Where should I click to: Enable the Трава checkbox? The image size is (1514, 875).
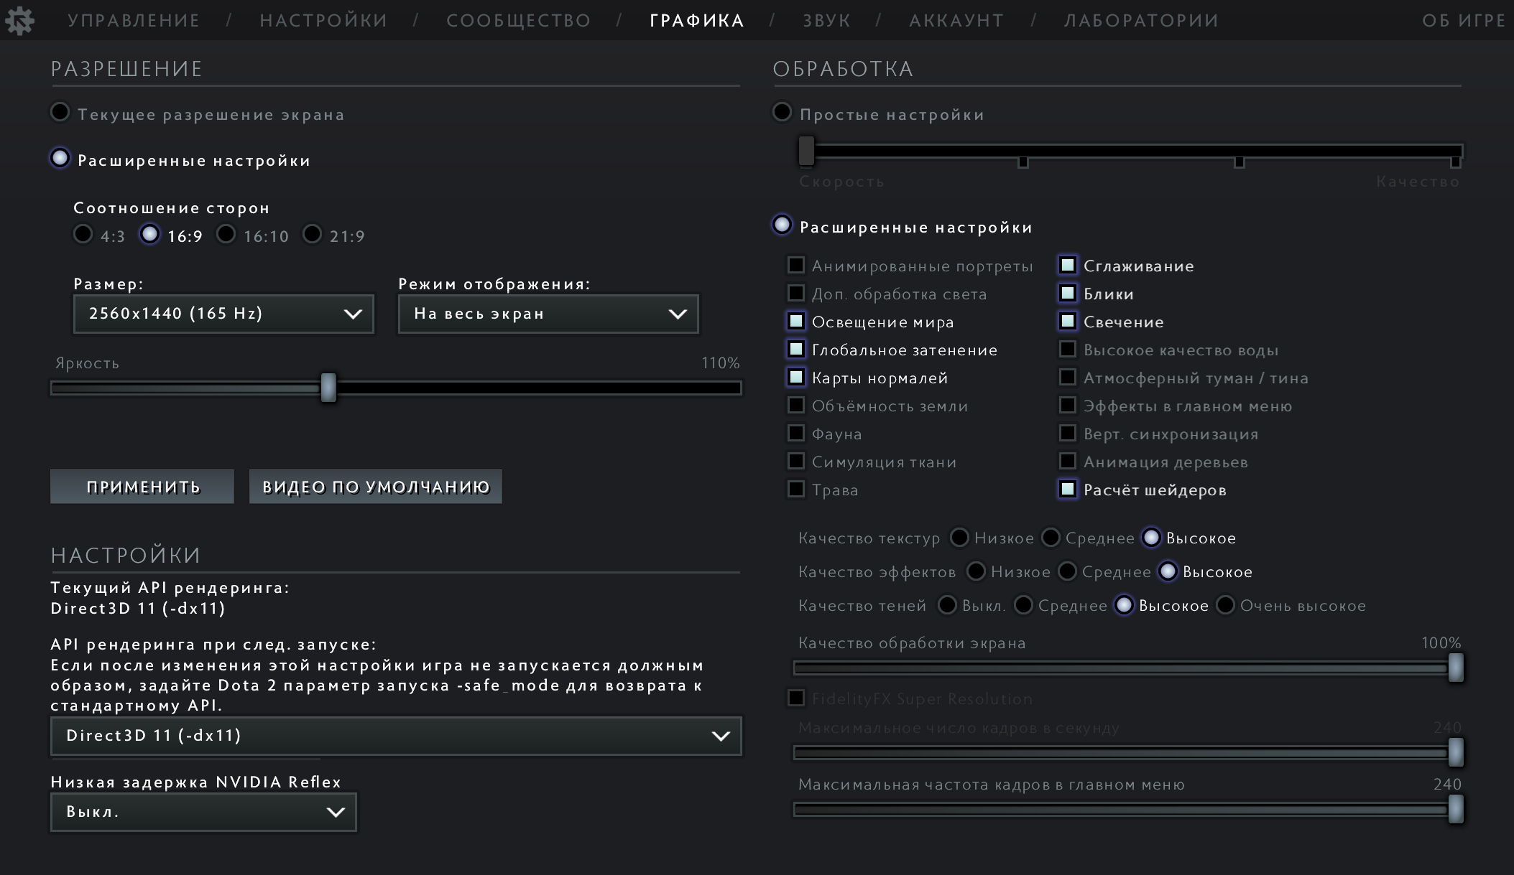coord(796,489)
